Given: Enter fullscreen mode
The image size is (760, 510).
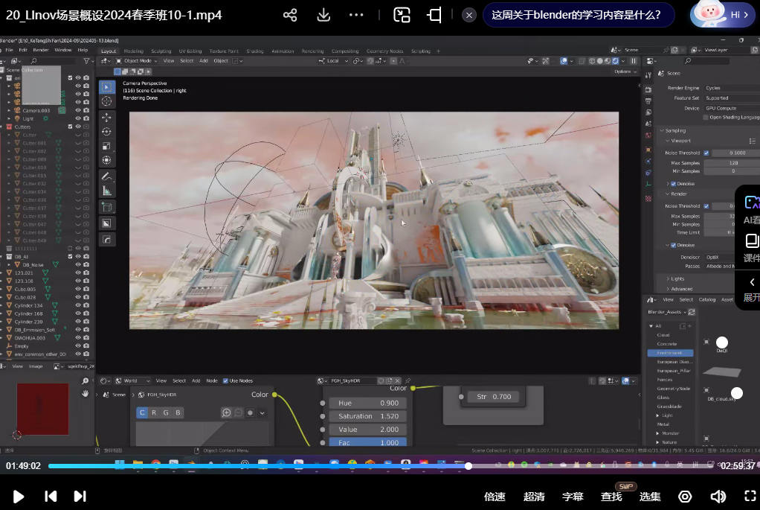Looking at the screenshot, I should click(750, 496).
